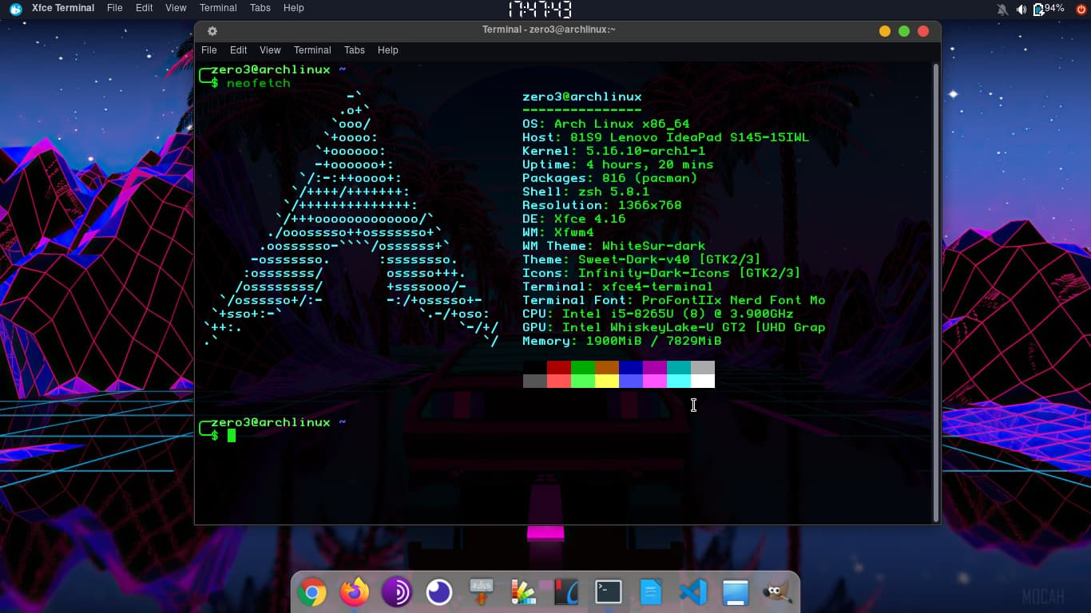Open Edit in the top panel global menu

tap(144, 8)
